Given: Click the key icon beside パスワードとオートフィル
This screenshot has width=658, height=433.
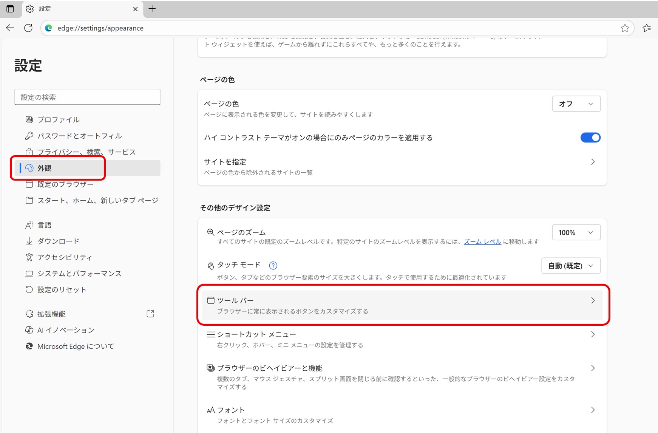Looking at the screenshot, I should pyautogui.click(x=29, y=136).
